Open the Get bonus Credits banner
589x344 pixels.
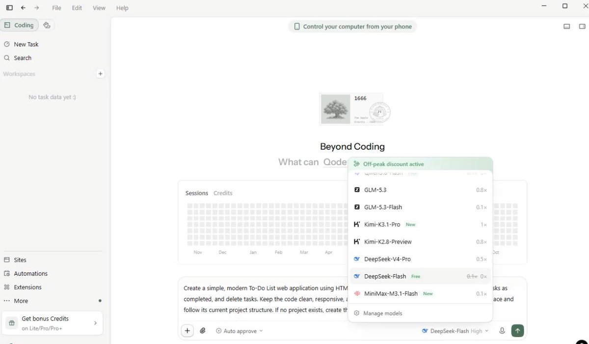(x=53, y=323)
